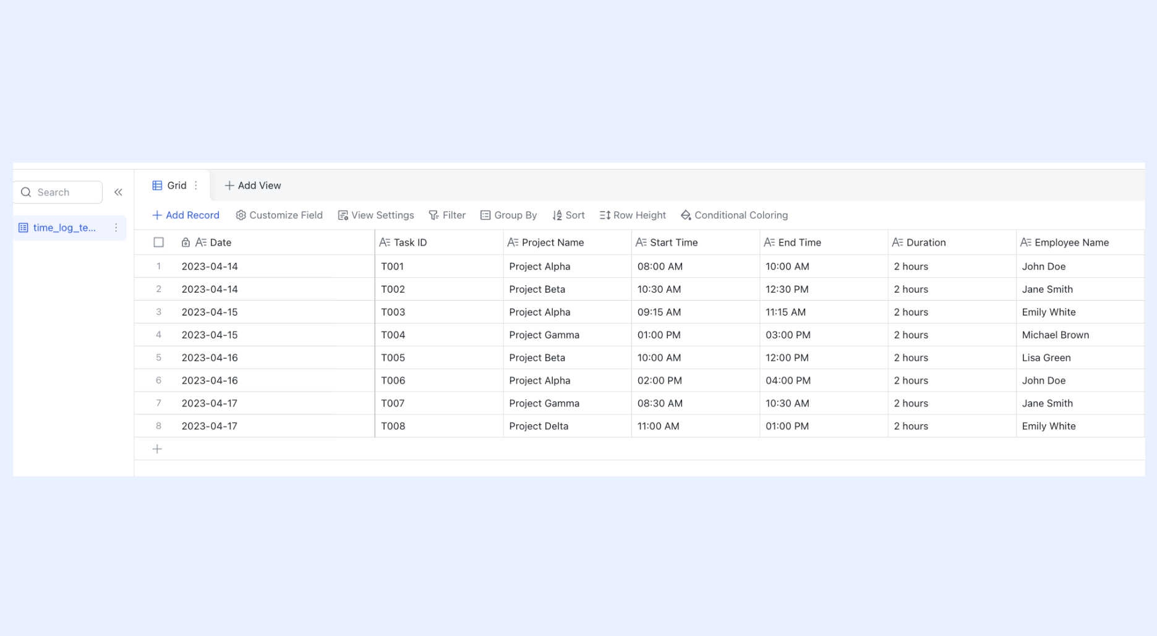
Task: Click the text-type icon of Duration column
Action: point(897,243)
